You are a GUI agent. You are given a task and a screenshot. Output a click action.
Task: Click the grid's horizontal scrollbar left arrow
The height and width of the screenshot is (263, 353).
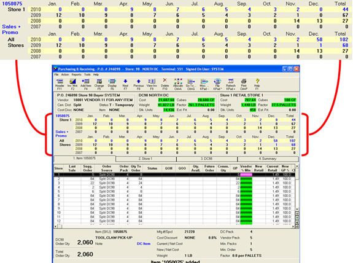[x=56, y=226]
